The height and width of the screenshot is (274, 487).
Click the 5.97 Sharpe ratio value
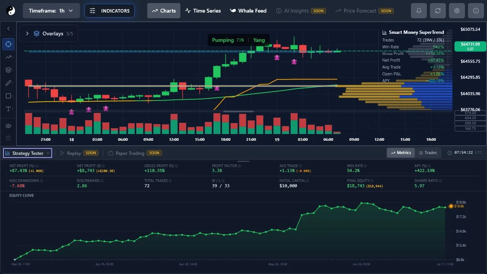(419, 186)
